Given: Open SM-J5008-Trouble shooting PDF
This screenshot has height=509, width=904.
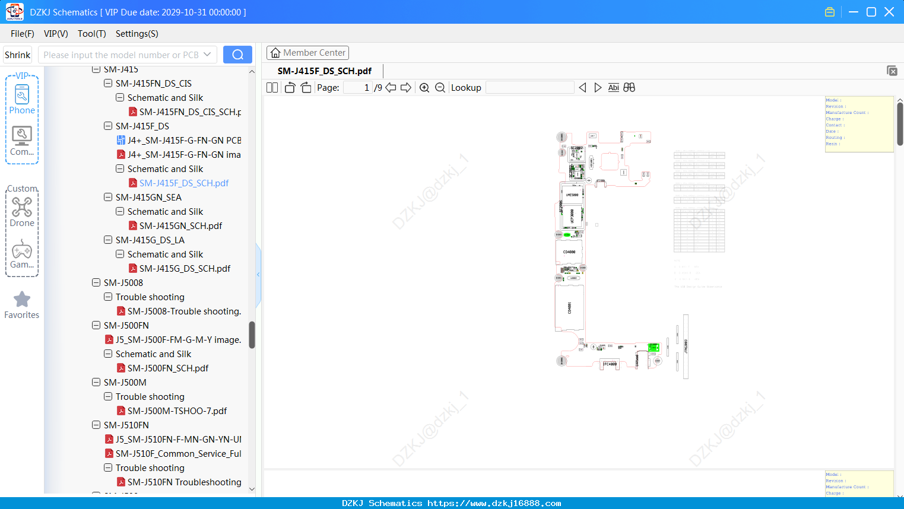Looking at the screenshot, I should [179, 311].
